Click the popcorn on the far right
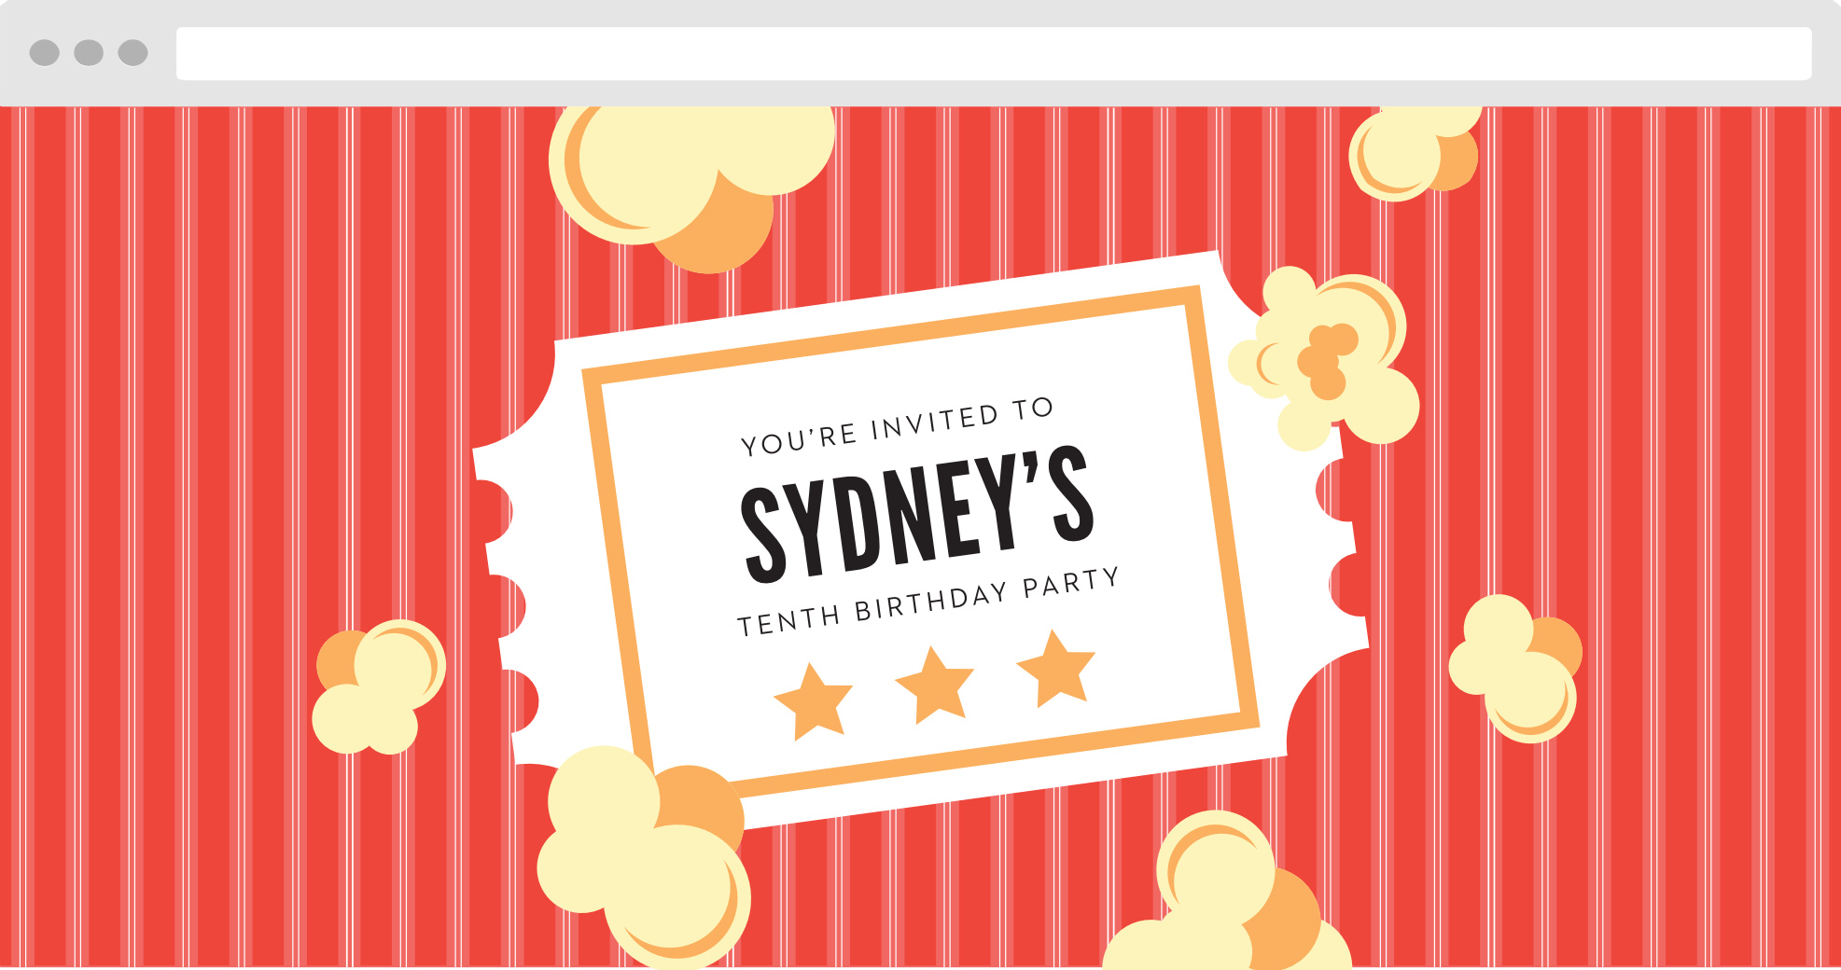Viewport: 1841px width, 970px height. click(x=1515, y=668)
